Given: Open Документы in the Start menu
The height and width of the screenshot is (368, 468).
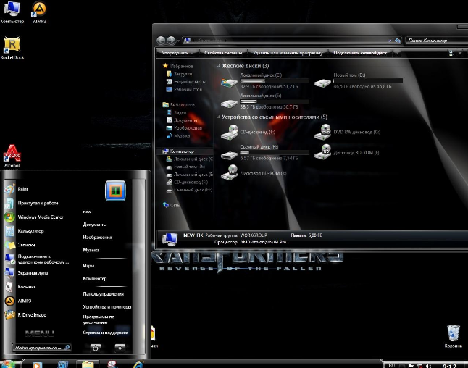Looking at the screenshot, I should coord(95,225).
